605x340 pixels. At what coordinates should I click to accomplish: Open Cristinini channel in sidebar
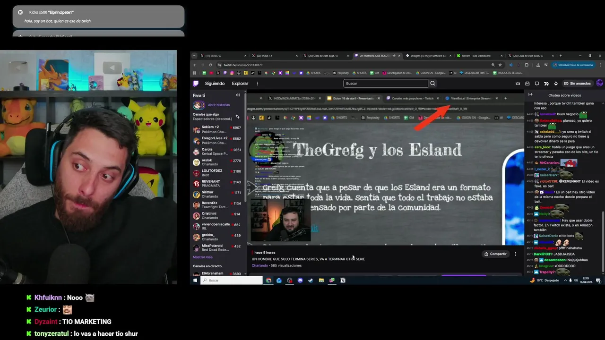(x=218, y=215)
